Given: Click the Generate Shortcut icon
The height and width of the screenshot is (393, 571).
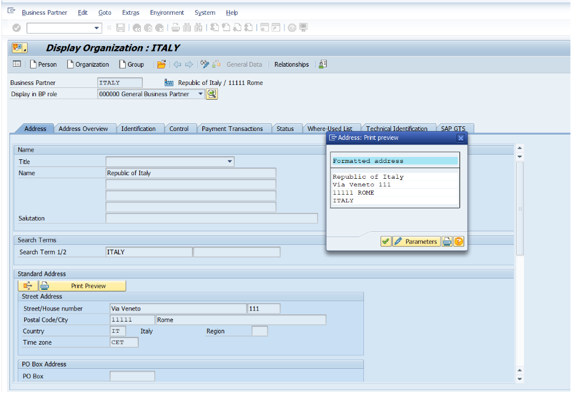Looking at the screenshot, I should click(x=276, y=28).
